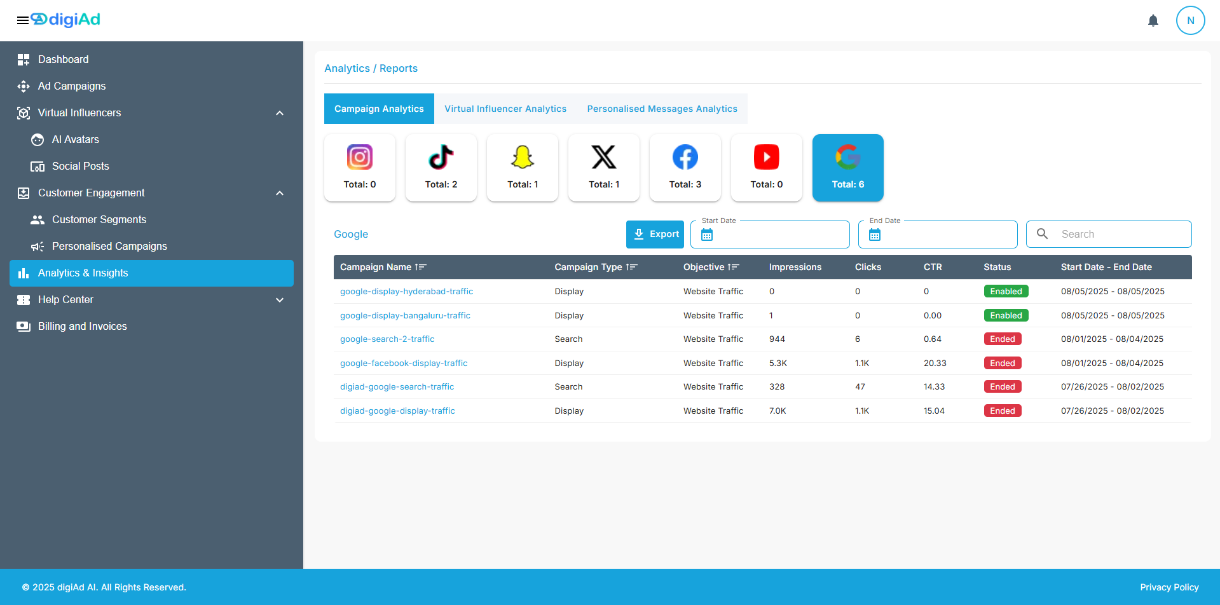
Task: Click the Status column header
Action: click(997, 268)
